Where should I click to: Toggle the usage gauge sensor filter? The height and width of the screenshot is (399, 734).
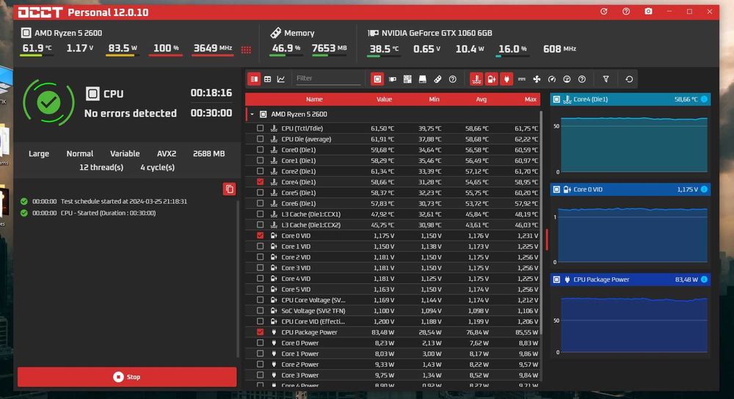point(567,79)
